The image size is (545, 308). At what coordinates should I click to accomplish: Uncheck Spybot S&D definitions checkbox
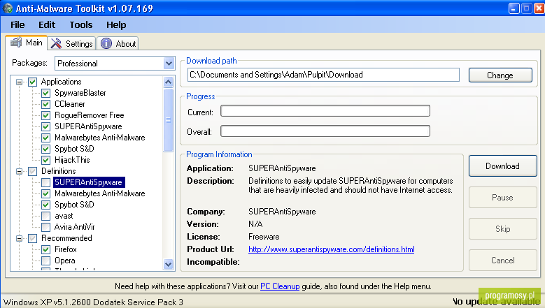(x=46, y=205)
